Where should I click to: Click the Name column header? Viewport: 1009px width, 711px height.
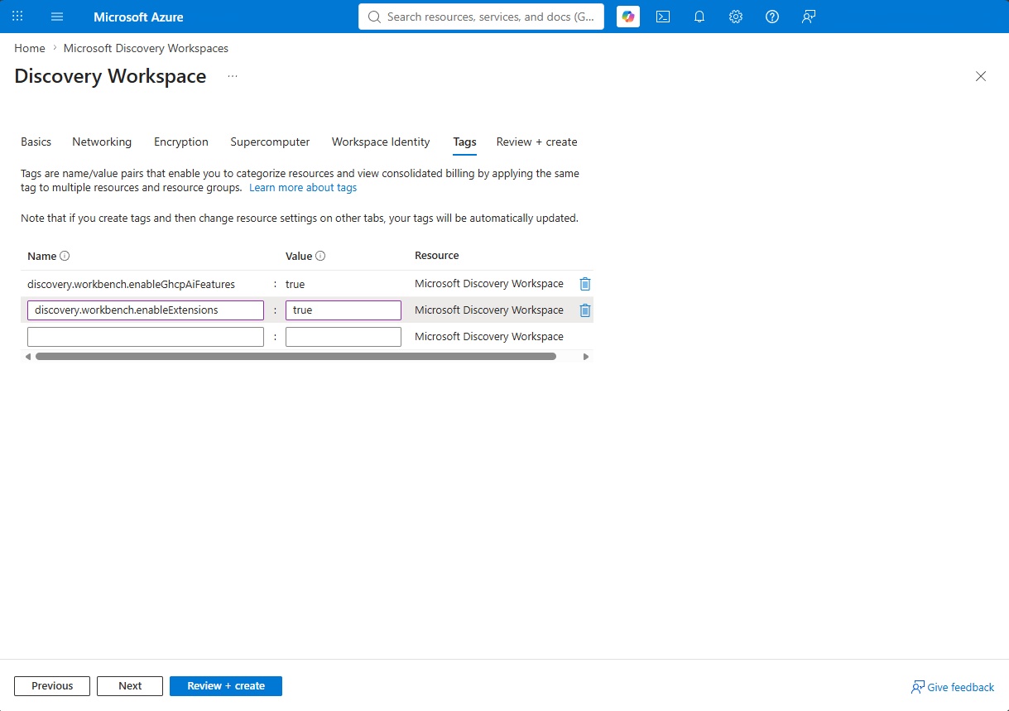pyautogui.click(x=41, y=256)
